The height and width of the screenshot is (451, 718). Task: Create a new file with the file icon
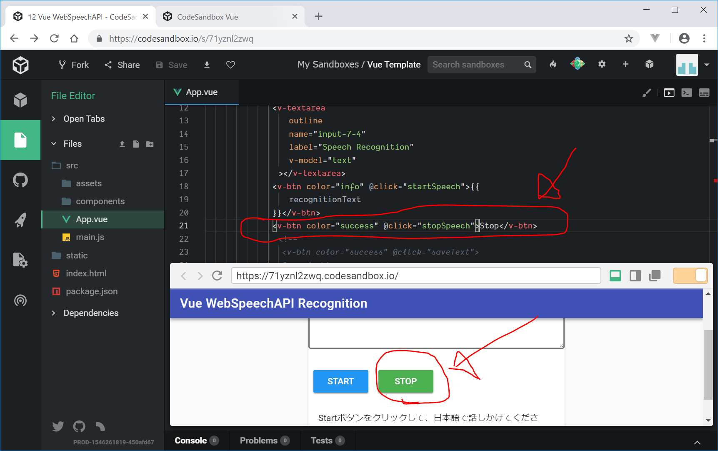click(x=136, y=144)
